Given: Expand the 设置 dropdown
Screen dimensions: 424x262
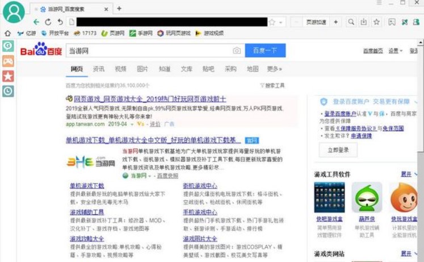Looking at the screenshot, I should [396, 51].
